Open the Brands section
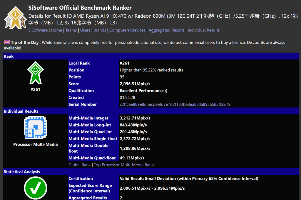Image resolution: width=301 pixels, height=200 pixels. click(100, 30)
